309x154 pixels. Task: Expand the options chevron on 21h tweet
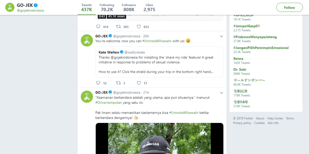click(221, 93)
